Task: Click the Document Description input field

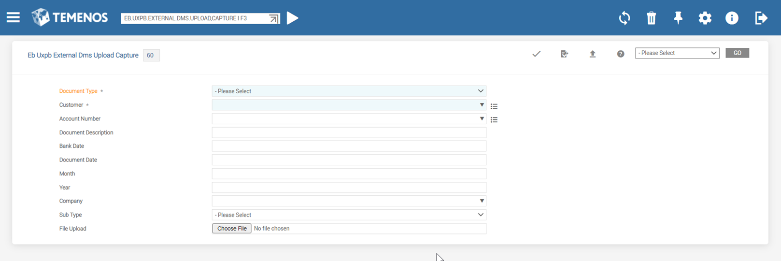Action: (x=349, y=132)
